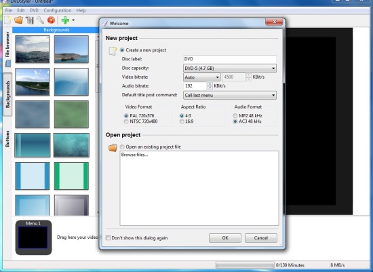Click the red Burn disc icon
373x272 pixels.
tap(51, 20)
